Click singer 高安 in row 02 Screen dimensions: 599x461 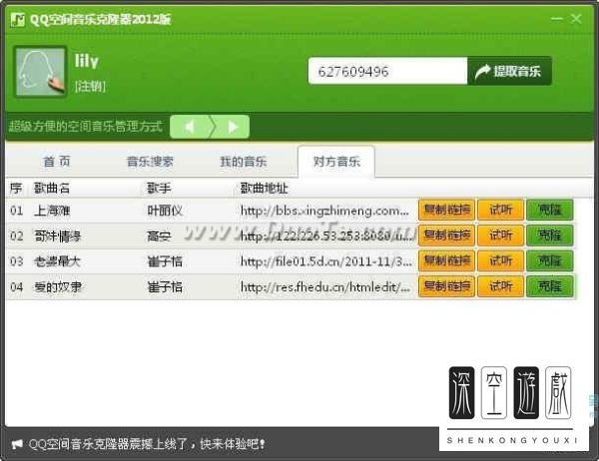point(159,236)
